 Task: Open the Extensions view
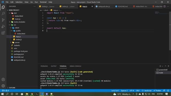tap(3, 33)
